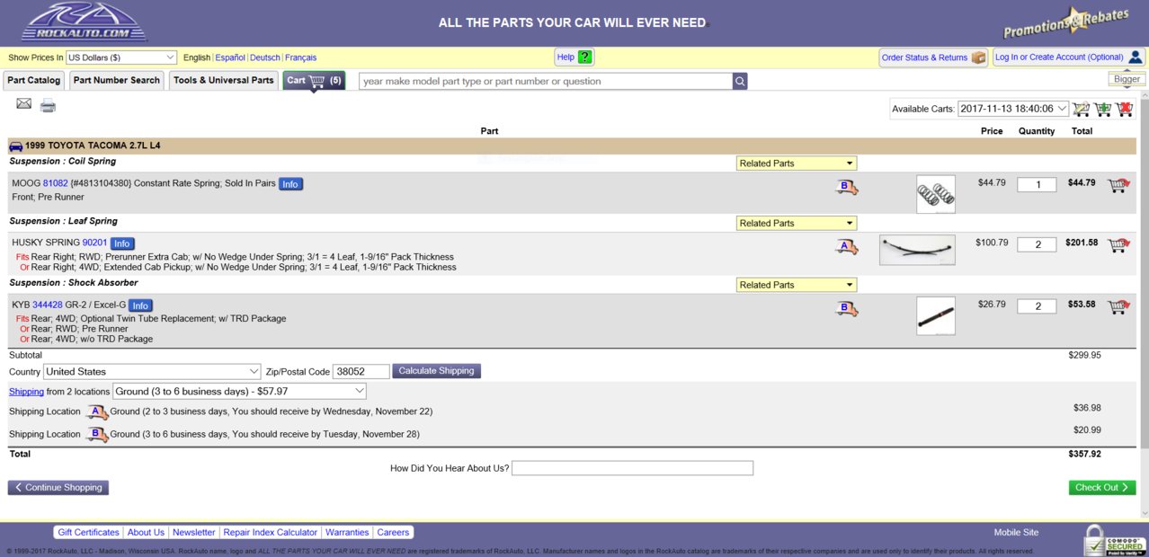The image size is (1149, 557).
Task: Open the Husky leaf spring thumbnail
Action: coord(917,250)
